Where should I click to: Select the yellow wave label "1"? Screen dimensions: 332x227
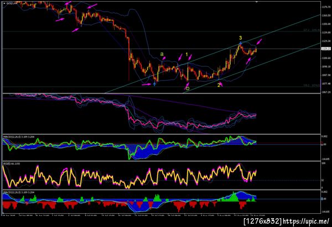click(x=187, y=55)
